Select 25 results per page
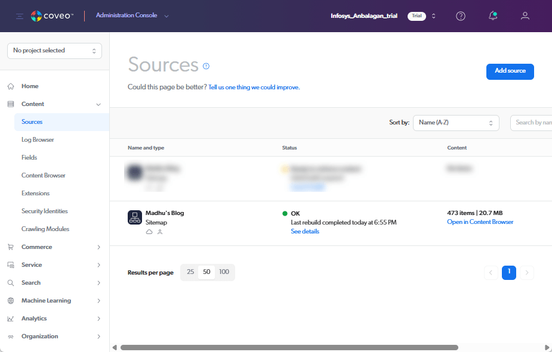 tap(190, 272)
